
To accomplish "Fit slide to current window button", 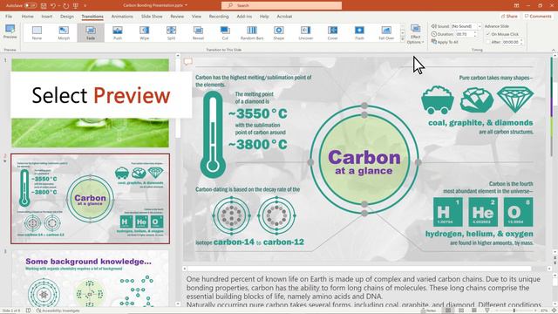I will point(554,311).
